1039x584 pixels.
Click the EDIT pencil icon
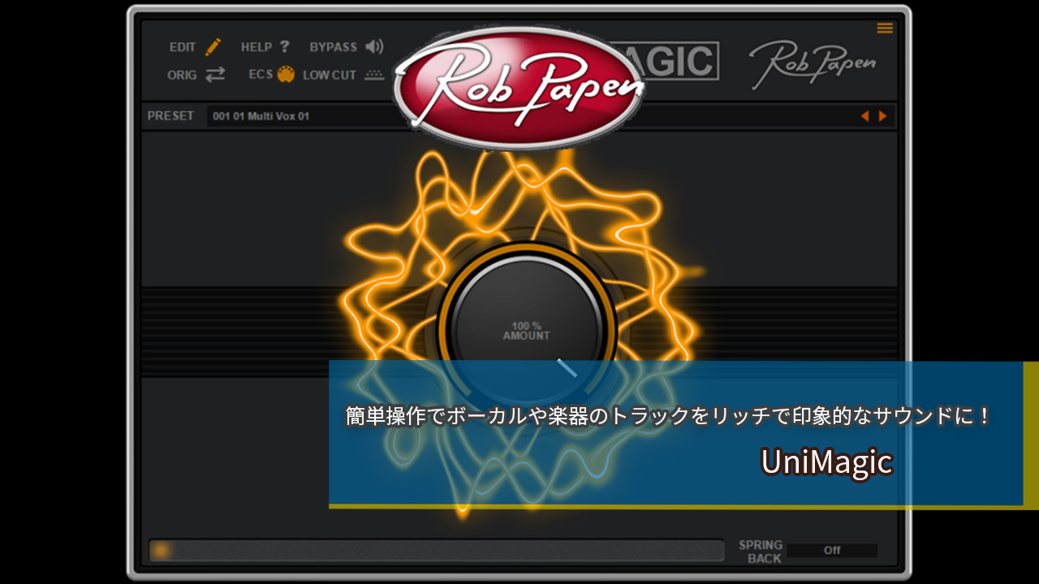[x=213, y=47]
